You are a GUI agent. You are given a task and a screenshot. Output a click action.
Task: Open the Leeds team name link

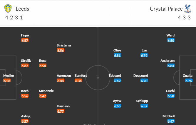point(22,9)
